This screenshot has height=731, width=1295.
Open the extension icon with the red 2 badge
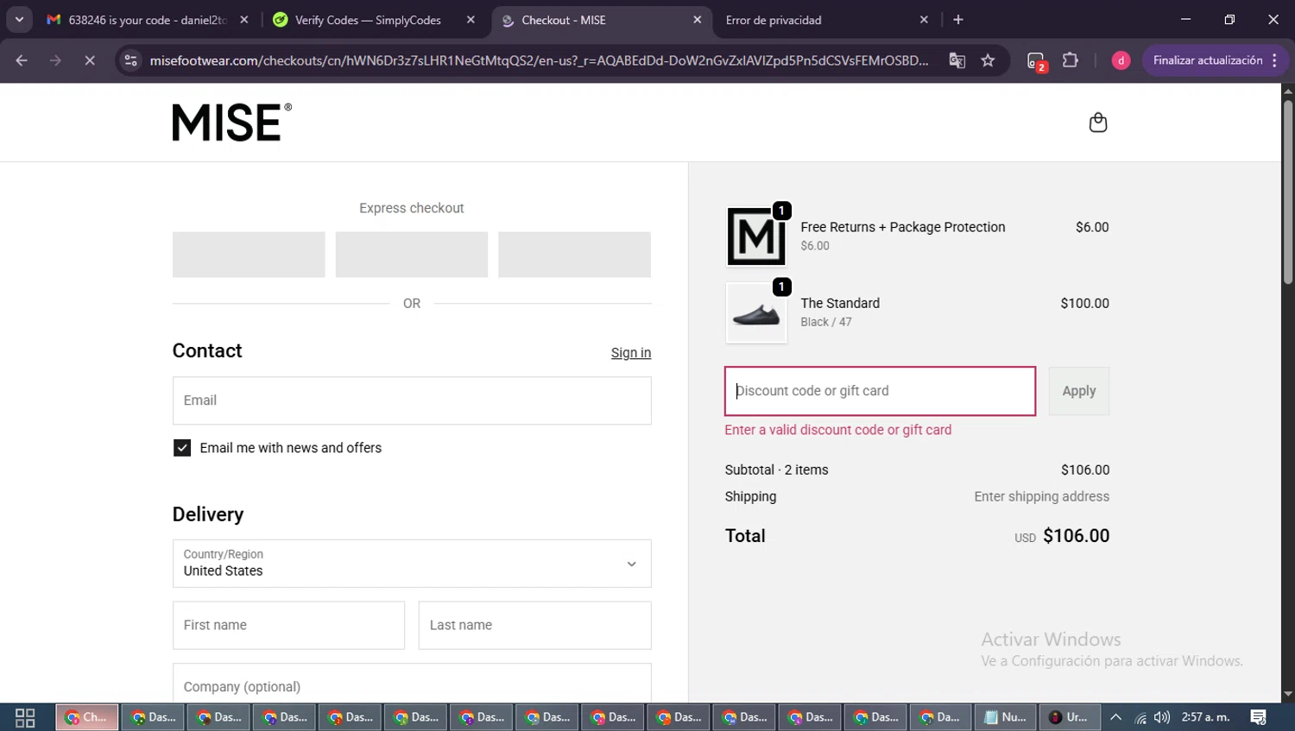1036,61
